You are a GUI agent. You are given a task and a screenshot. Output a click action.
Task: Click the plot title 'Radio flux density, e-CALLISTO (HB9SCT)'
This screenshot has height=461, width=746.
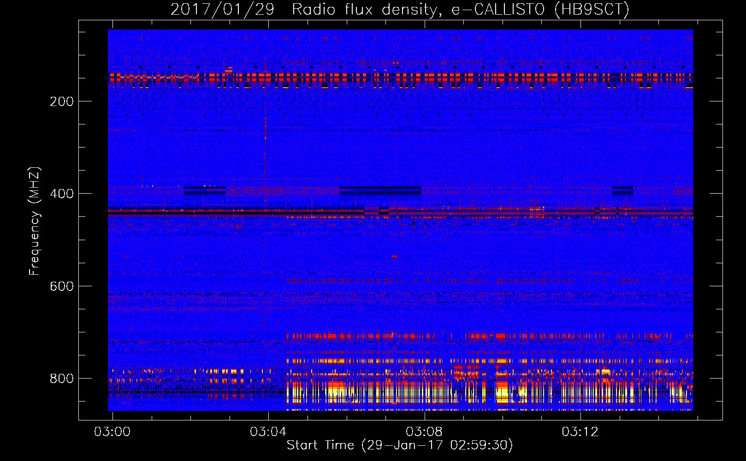point(461,9)
